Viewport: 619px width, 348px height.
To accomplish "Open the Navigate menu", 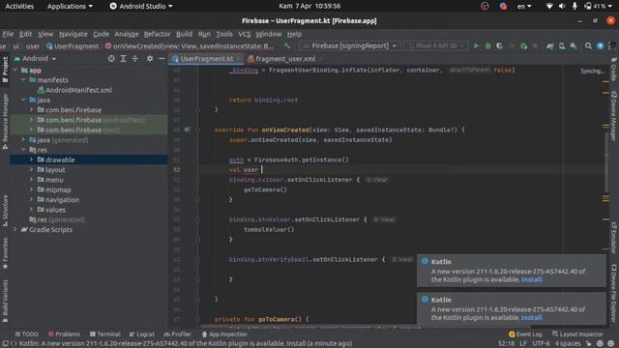I will pyautogui.click(x=74, y=34).
